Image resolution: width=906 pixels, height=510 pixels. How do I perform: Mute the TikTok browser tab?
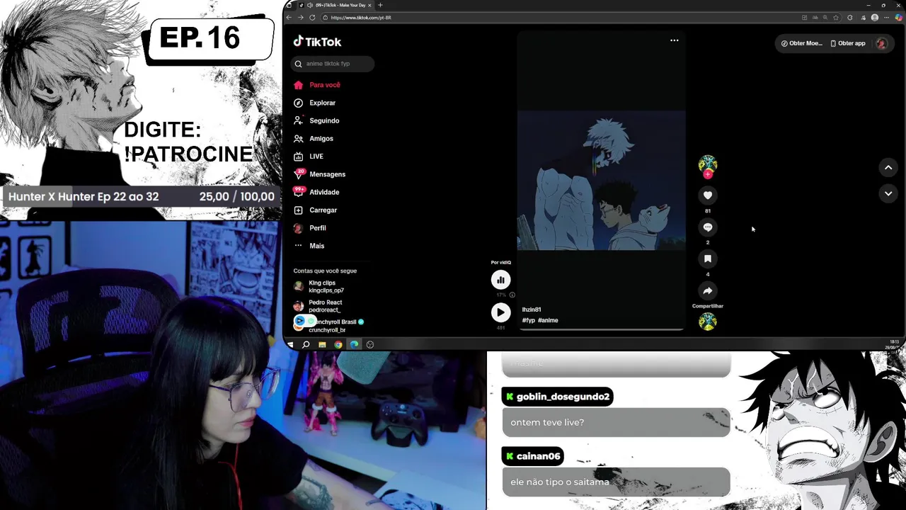point(309,5)
